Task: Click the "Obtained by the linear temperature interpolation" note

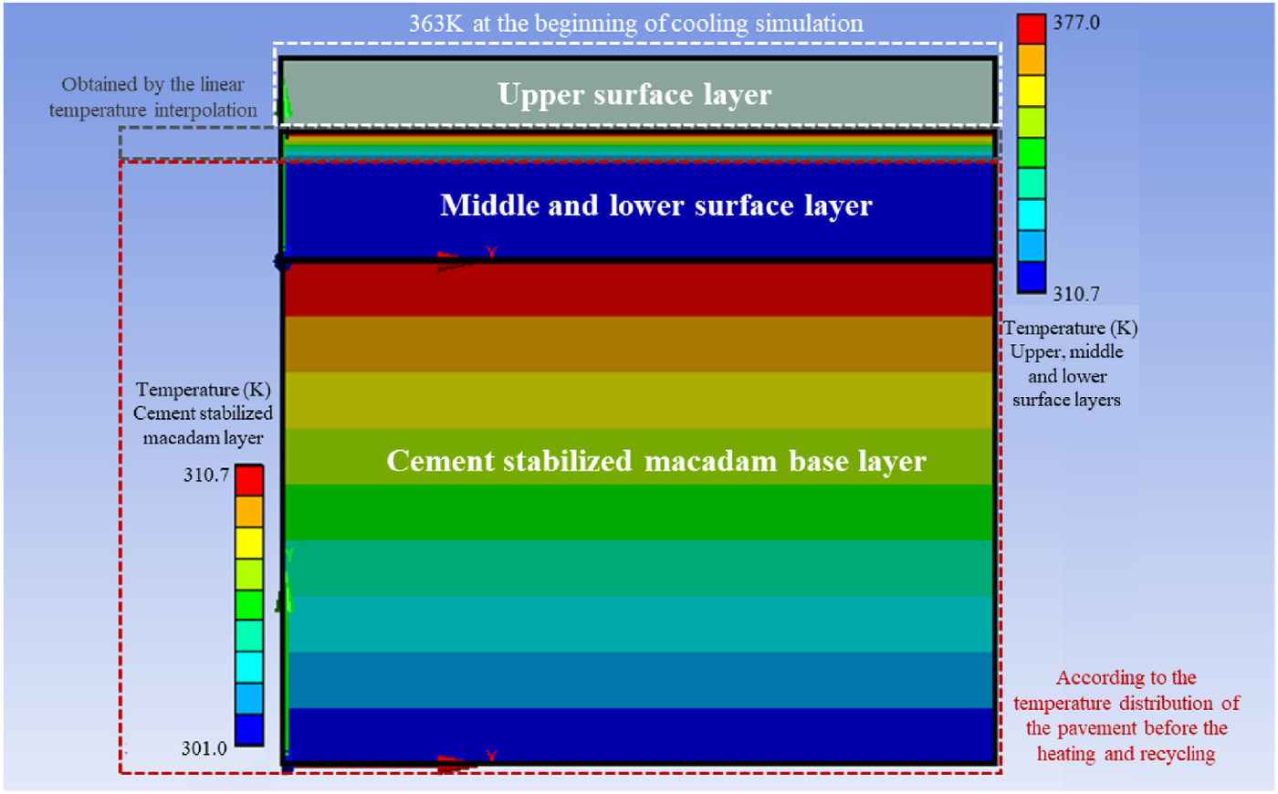Action: 152,97
